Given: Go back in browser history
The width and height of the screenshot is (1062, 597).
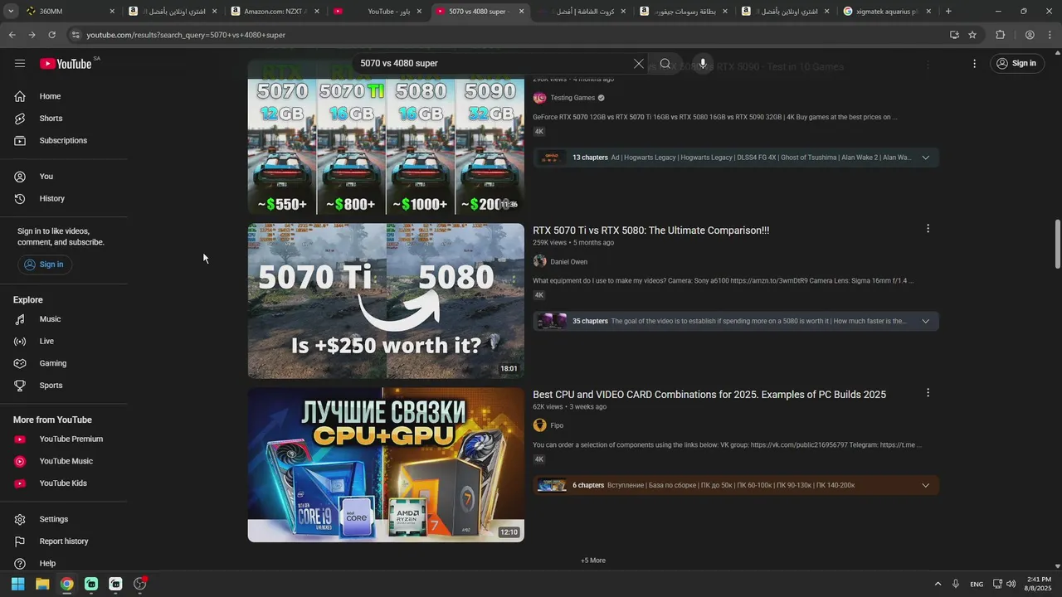Looking at the screenshot, I should click(12, 35).
